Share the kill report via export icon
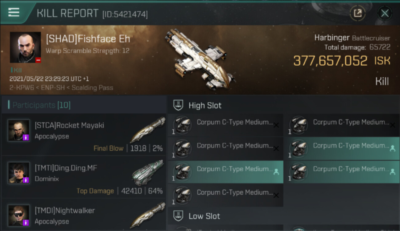Image resolution: width=400 pixels, height=231 pixels. point(358,13)
